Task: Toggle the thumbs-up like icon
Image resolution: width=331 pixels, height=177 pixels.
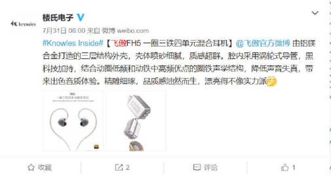Action: [x=285, y=167]
